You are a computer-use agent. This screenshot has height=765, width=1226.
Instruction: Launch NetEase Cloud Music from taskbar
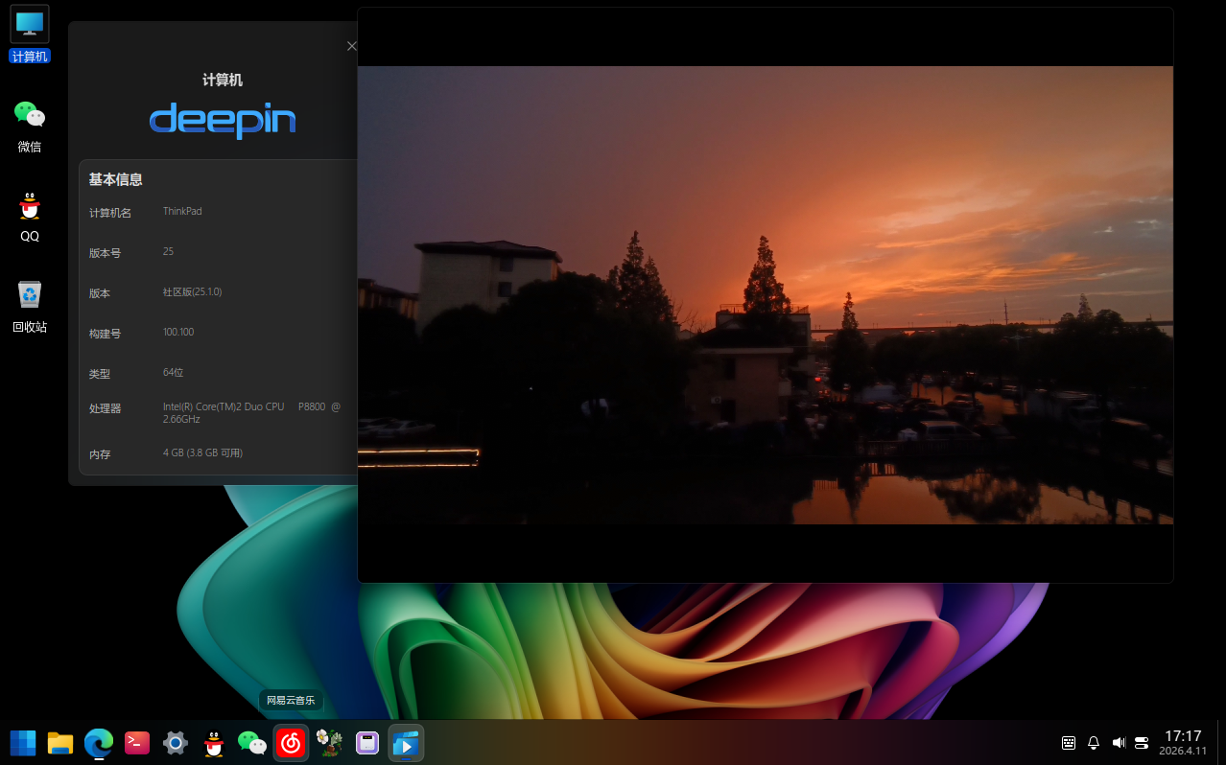(291, 743)
